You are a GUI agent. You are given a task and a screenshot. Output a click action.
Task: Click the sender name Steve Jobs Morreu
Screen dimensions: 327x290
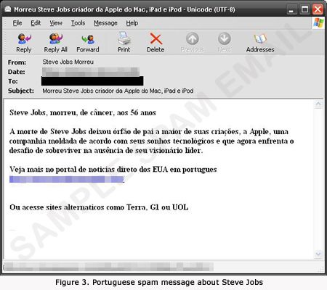pos(68,62)
